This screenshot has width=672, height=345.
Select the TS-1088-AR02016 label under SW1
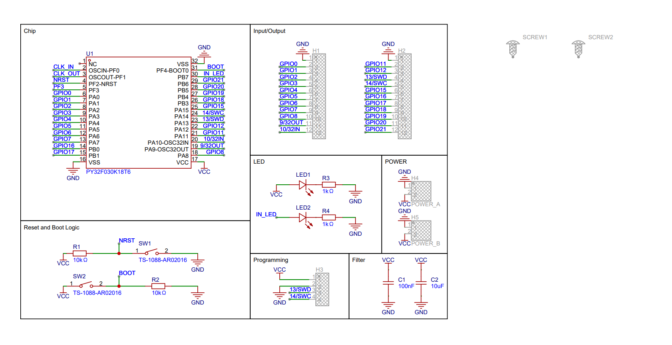[163, 260]
